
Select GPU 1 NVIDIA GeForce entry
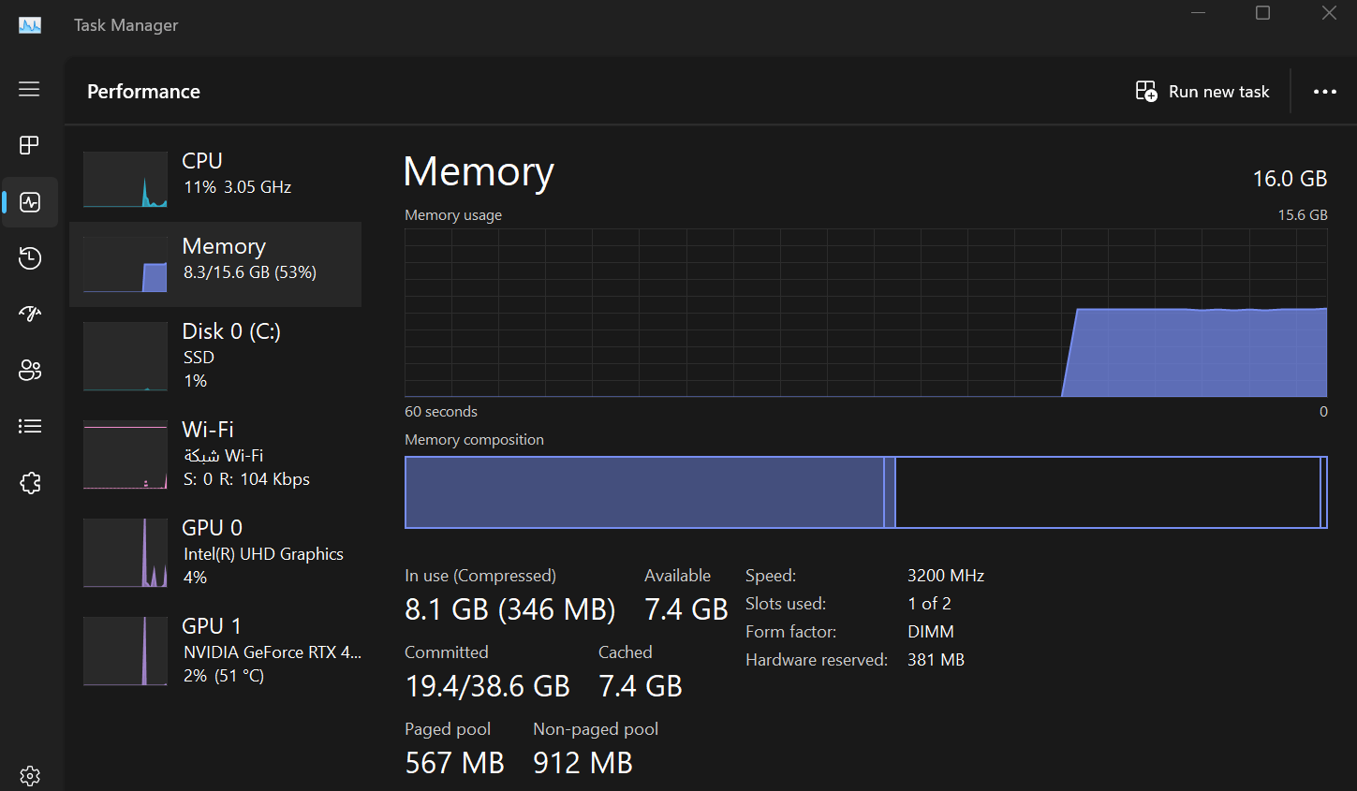pyautogui.click(x=215, y=651)
